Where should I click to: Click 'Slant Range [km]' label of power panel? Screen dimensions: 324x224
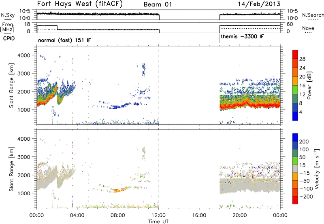(11, 85)
